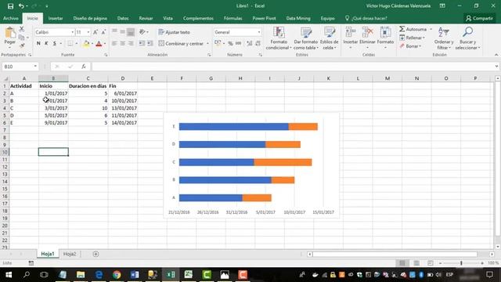Image resolution: width=501 pixels, height=282 pixels.
Task: Open Buscar y seleccionar magnifier icon
Action: tap(468, 32)
